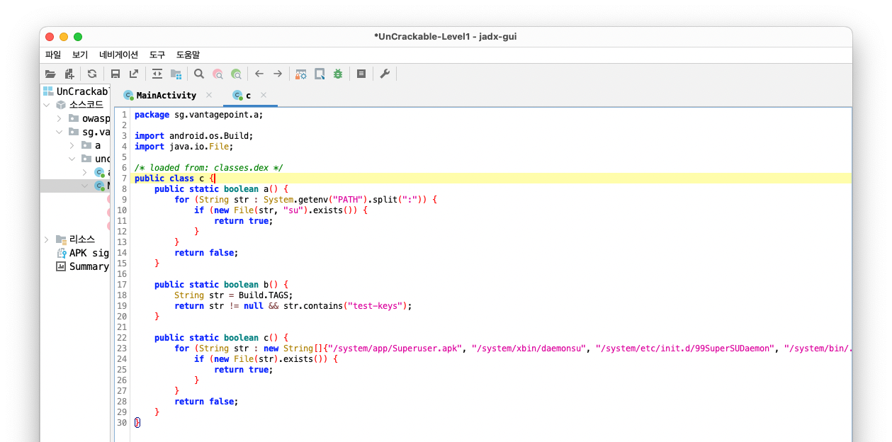Screen dimensions: 892x442
Task: Click the sync with editor toolbar icon
Action: (157, 74)
